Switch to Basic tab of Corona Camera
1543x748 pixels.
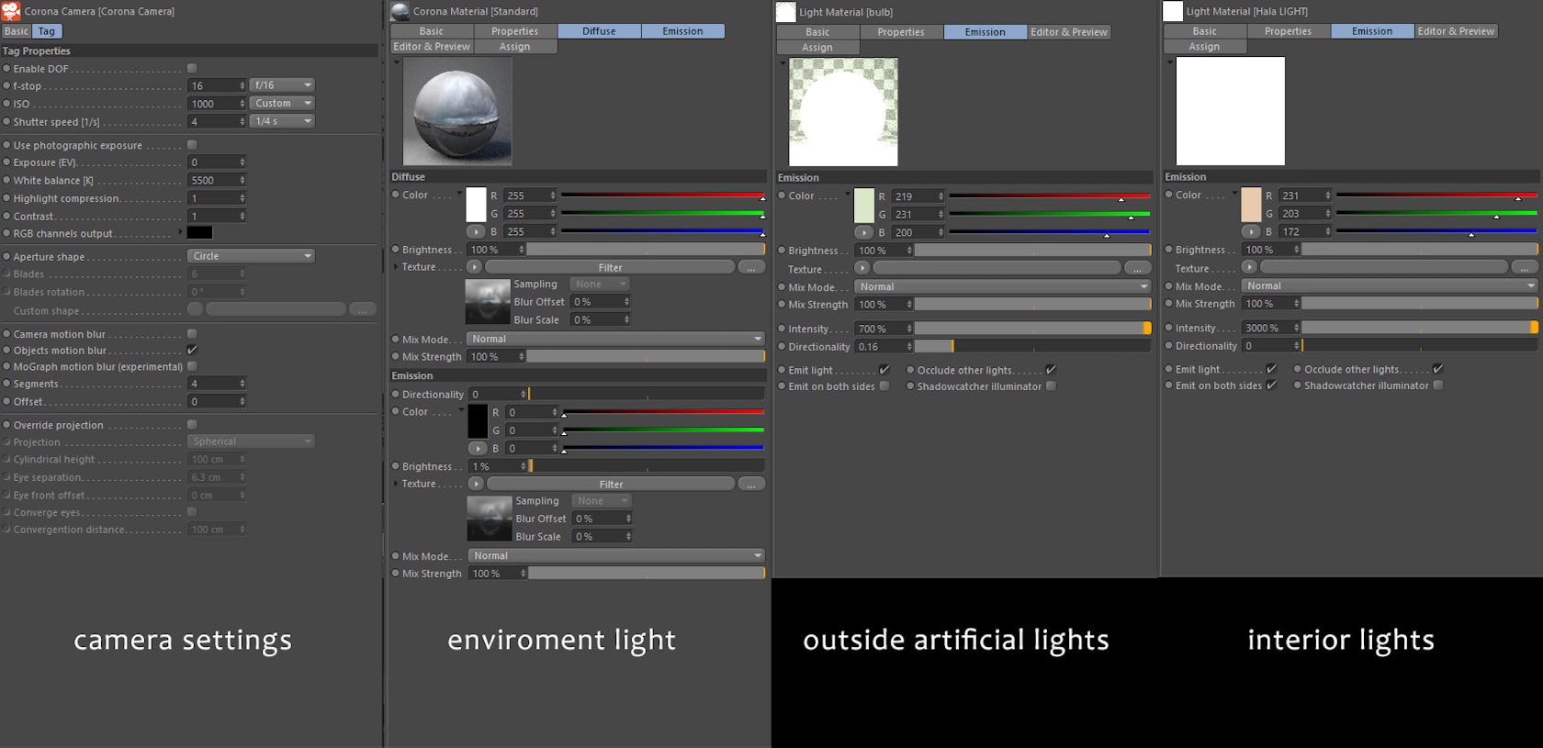pyautogui.click(x=16, y=31)
